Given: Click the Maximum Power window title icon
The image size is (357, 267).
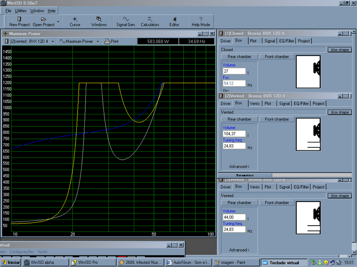Looking at the screenshot, I should point(5,34).
